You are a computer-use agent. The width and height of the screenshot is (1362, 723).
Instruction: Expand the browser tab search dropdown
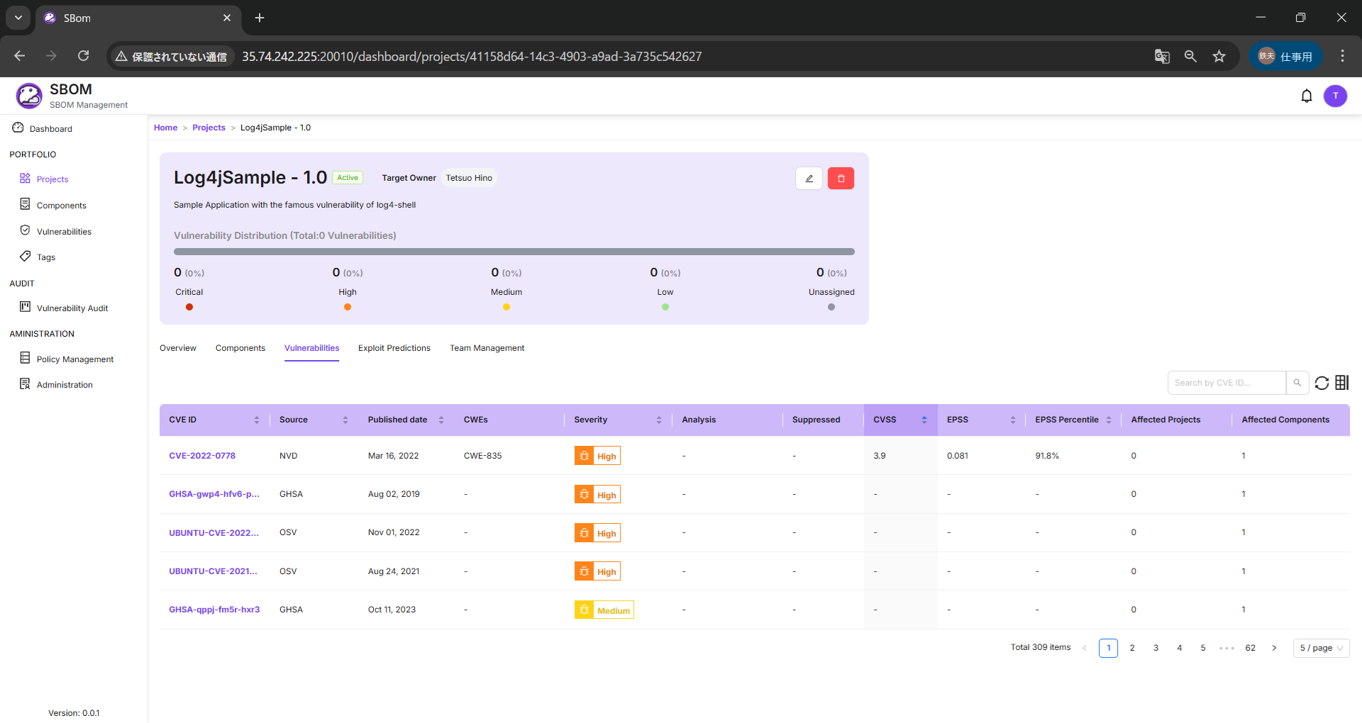18,18
